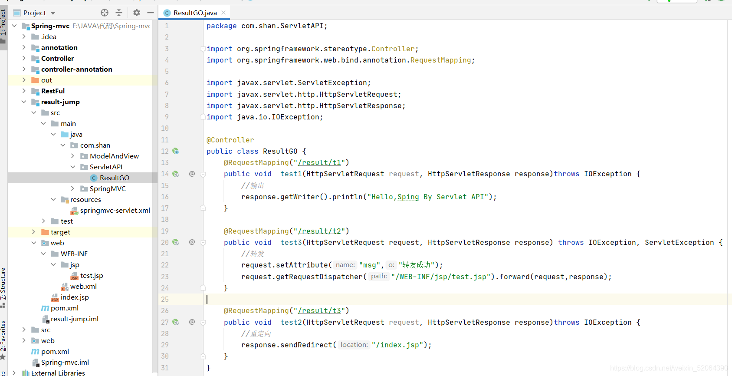The width and height of the screenshot is (732, 376).
Task: Open the Project view dropdown
Action: click(x=53, y=13)
